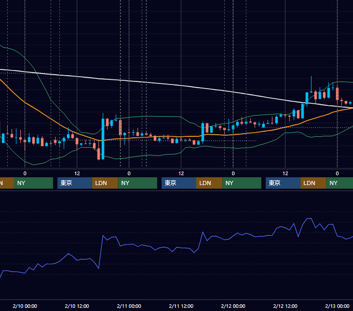Click the tall blue candle after 2/10 12:00
353x311 pixels.
(103, 138)
